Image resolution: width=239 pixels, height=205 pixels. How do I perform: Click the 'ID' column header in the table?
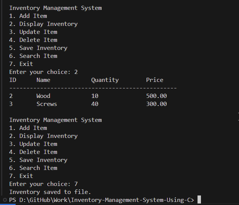[13, 80]
